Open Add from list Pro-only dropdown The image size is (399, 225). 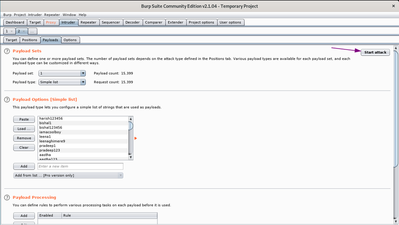[x=68, y=176]
